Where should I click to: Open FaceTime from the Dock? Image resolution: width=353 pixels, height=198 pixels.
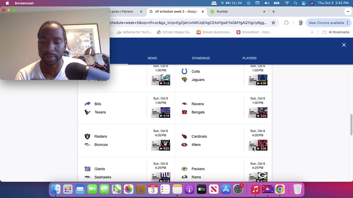coord(92,189)
